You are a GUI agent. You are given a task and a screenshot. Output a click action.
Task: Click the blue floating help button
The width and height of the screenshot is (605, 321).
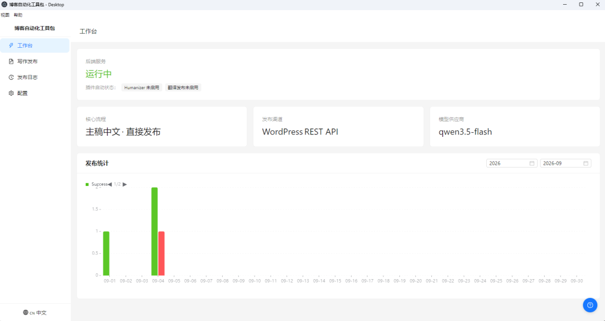(x=590, y=305)
